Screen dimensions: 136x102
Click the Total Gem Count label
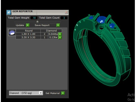(49, 18)
